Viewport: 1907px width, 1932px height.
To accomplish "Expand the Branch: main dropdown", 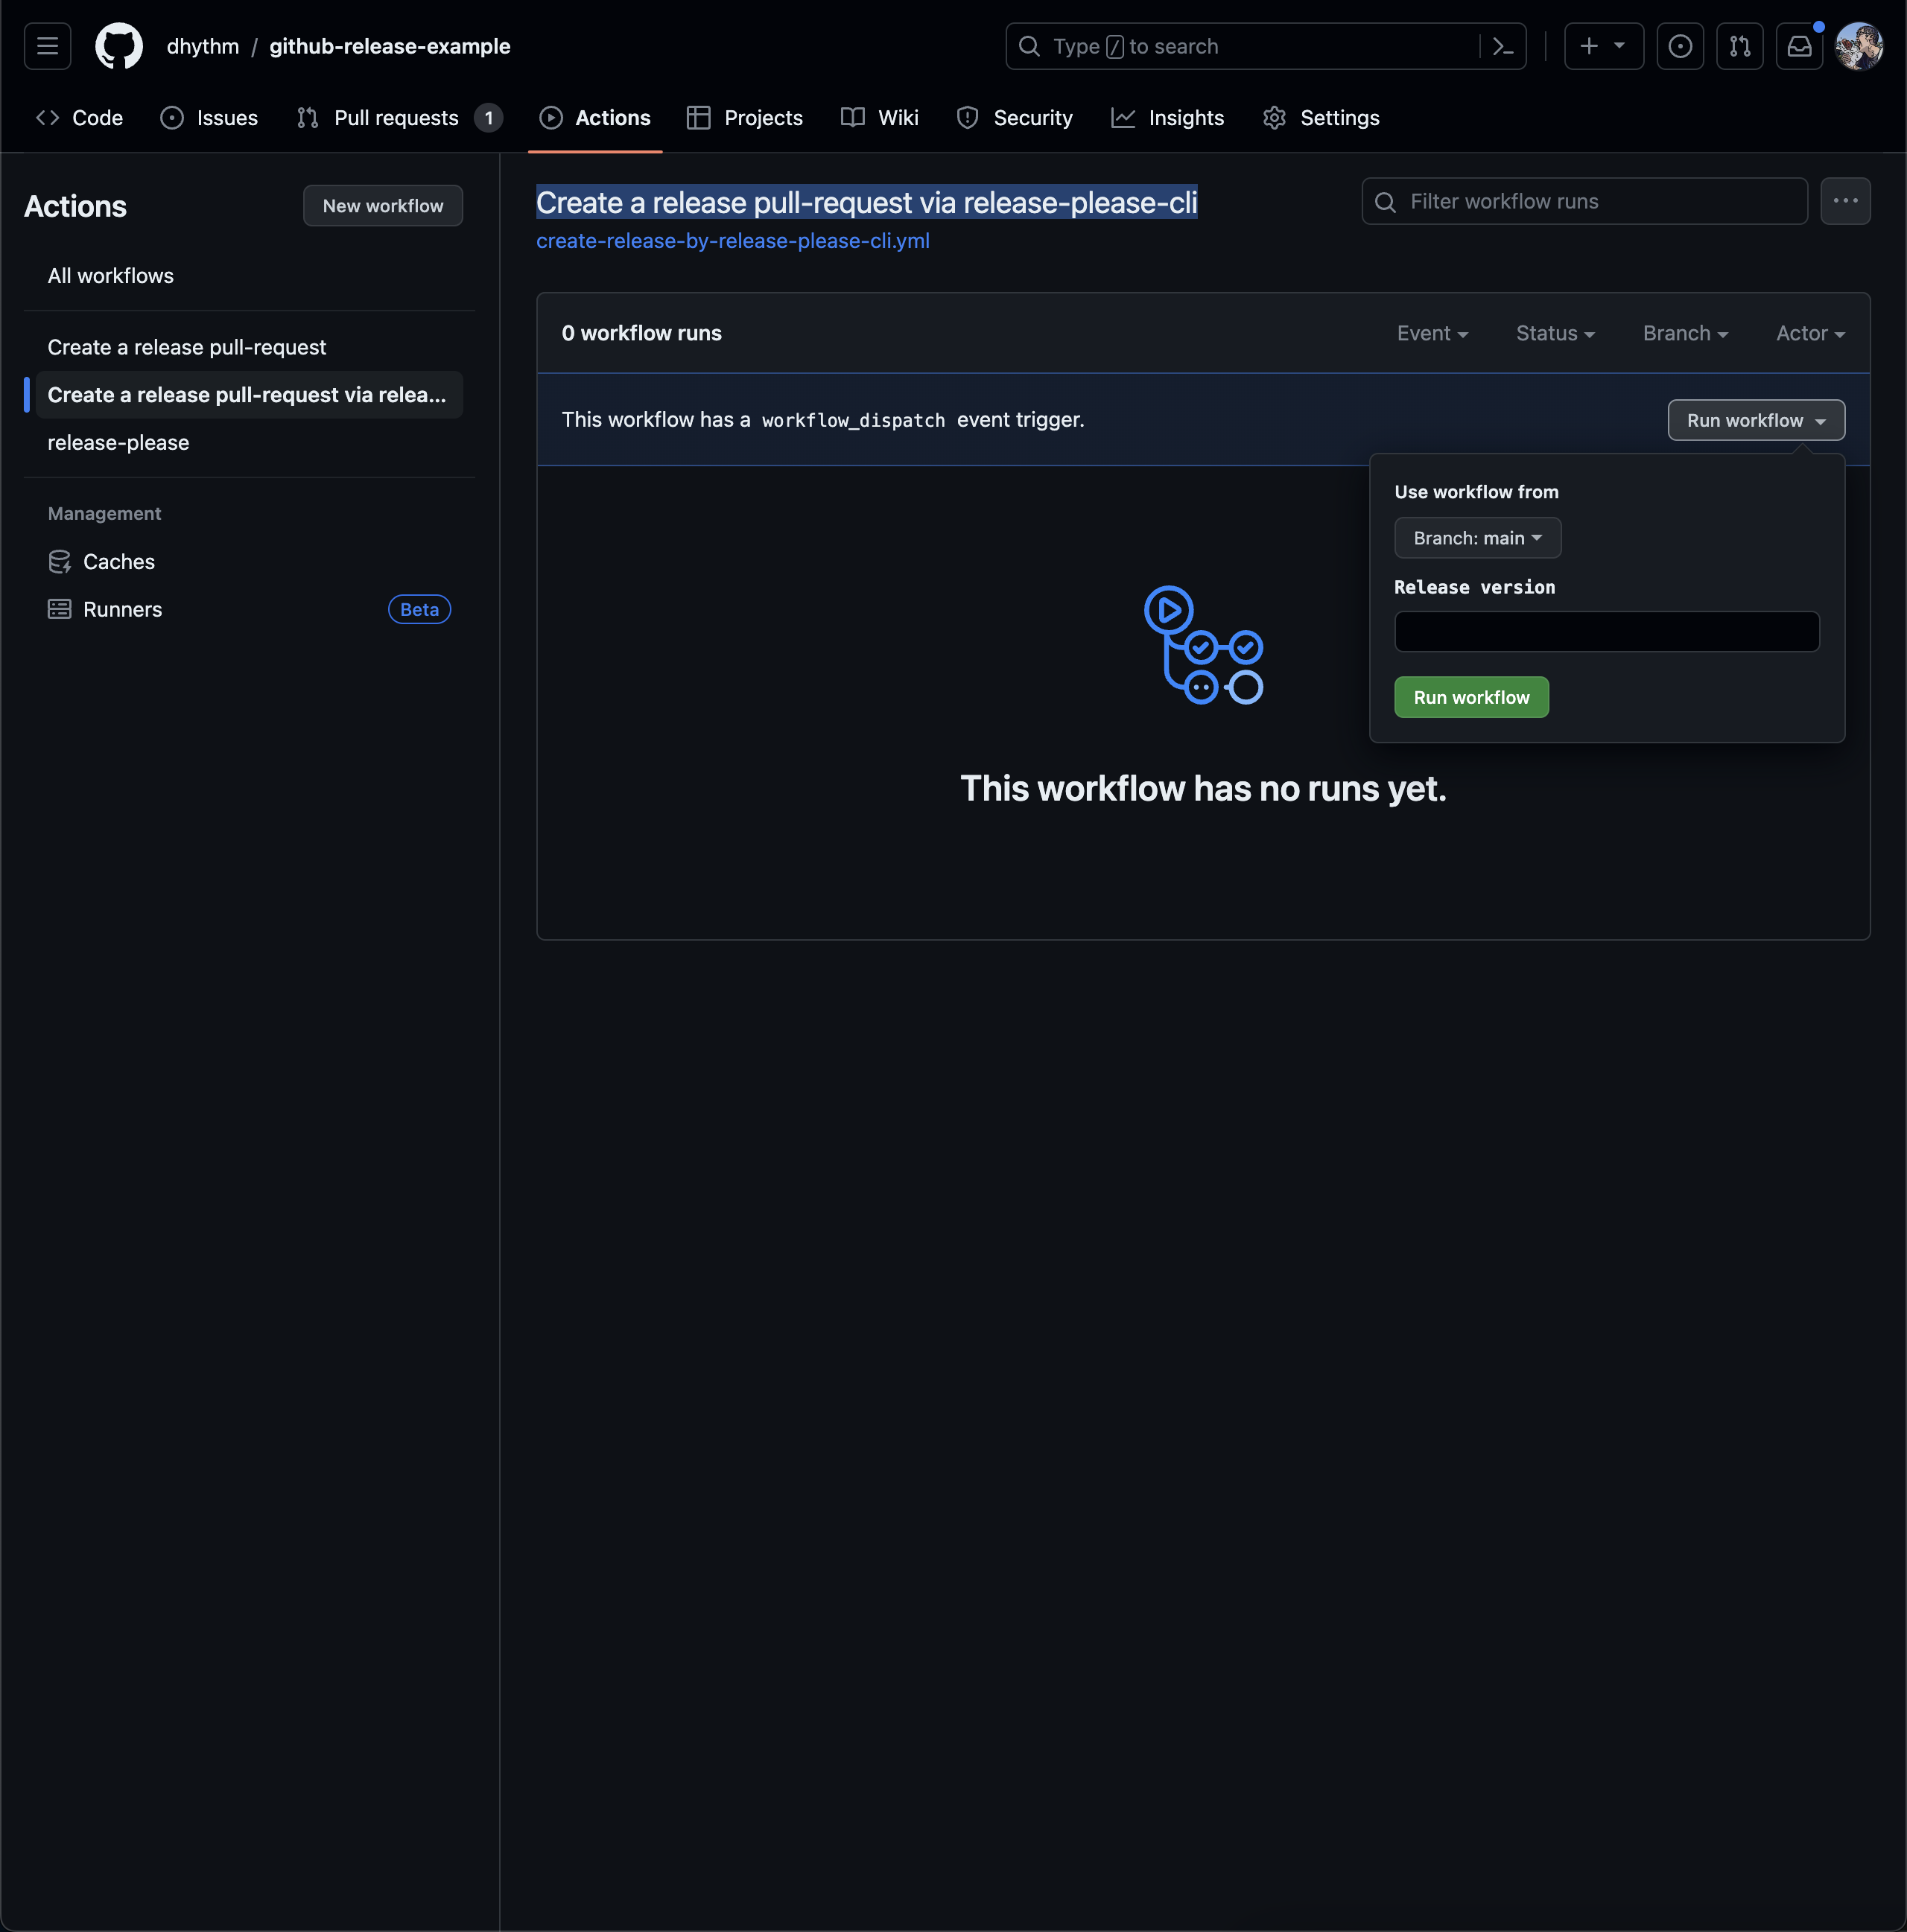I will (1476, 536).
